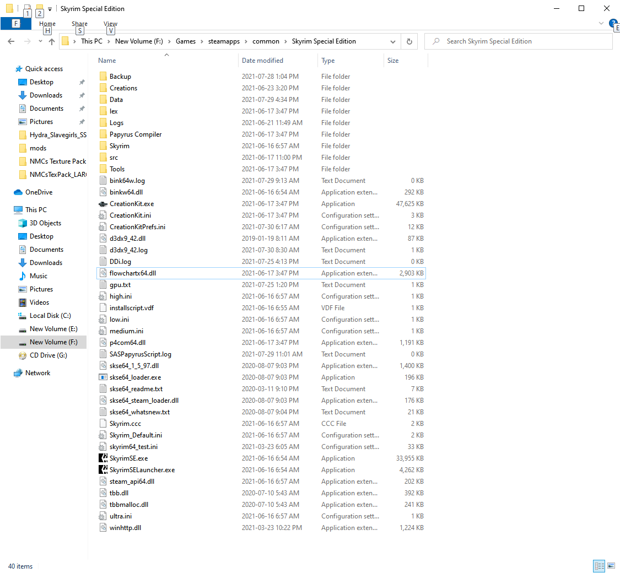Unpin Pictures from Quick access

(82, 122)
